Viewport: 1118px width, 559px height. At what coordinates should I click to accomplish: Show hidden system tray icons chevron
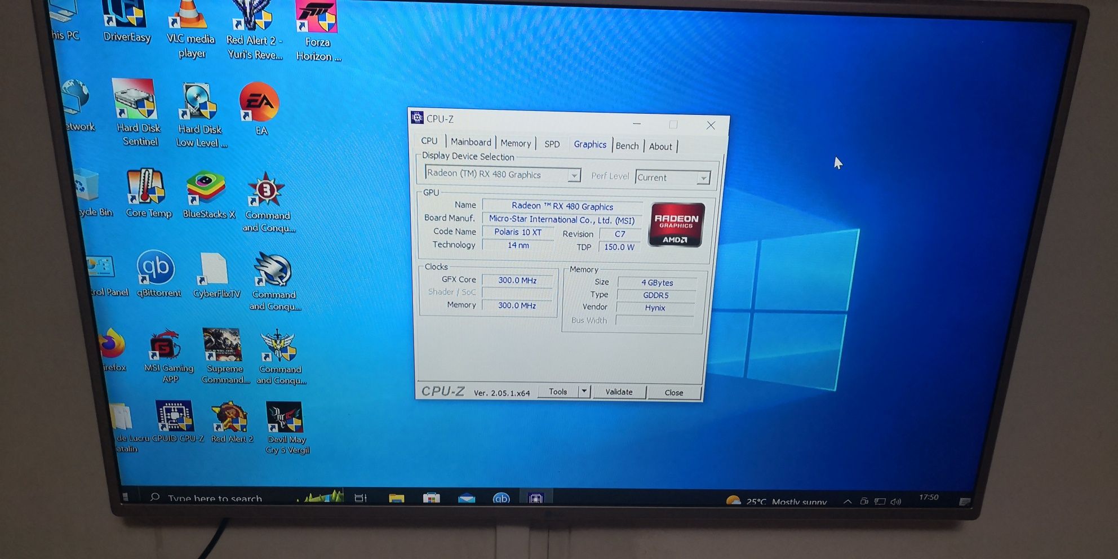[847, 502]
